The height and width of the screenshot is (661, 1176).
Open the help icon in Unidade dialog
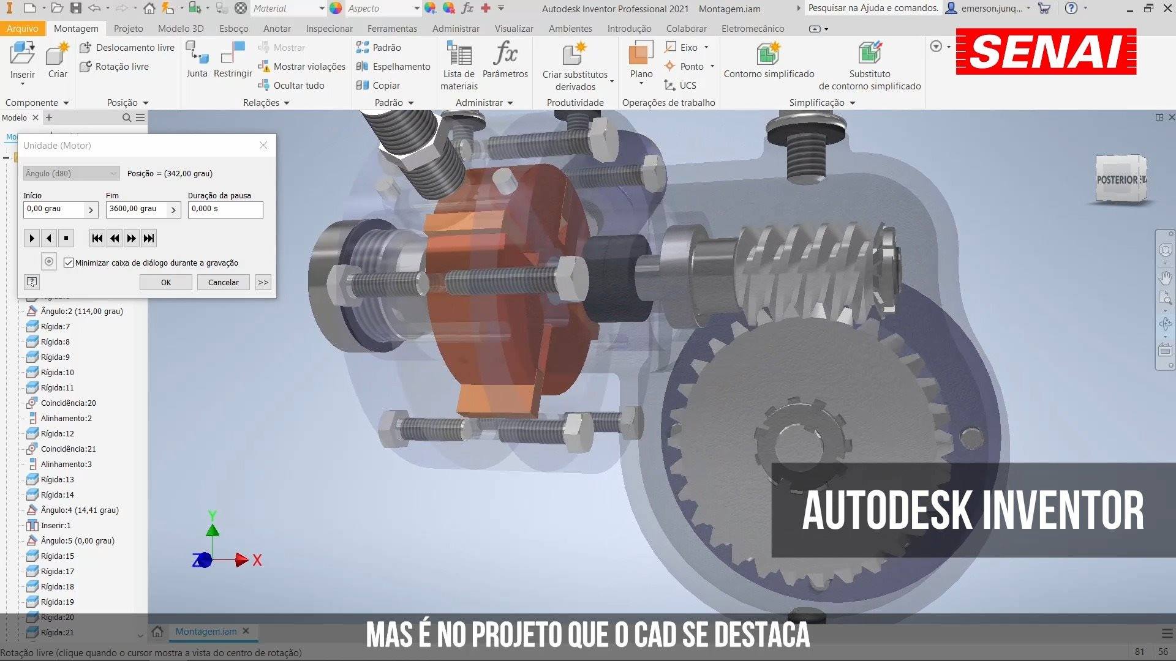[32, 282]
